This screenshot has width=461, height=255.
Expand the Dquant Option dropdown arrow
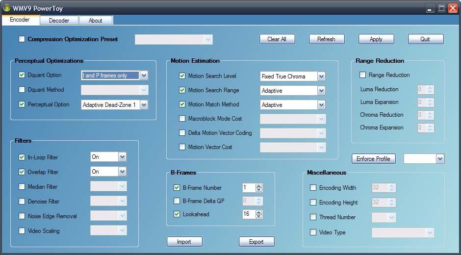pos(144,76)
